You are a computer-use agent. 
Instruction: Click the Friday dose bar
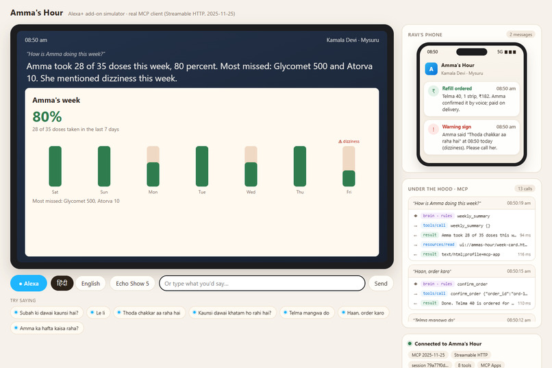(x=349, y=167)
